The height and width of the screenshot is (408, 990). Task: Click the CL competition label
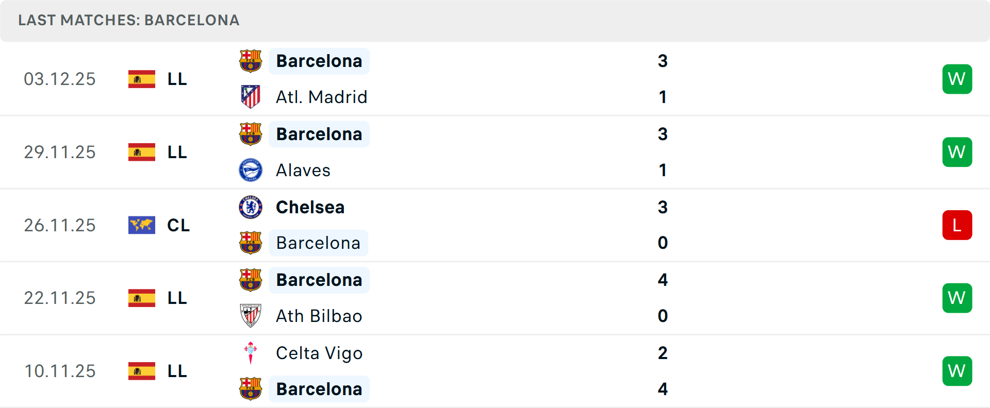178,225
